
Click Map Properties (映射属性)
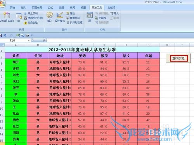(102, 14)
